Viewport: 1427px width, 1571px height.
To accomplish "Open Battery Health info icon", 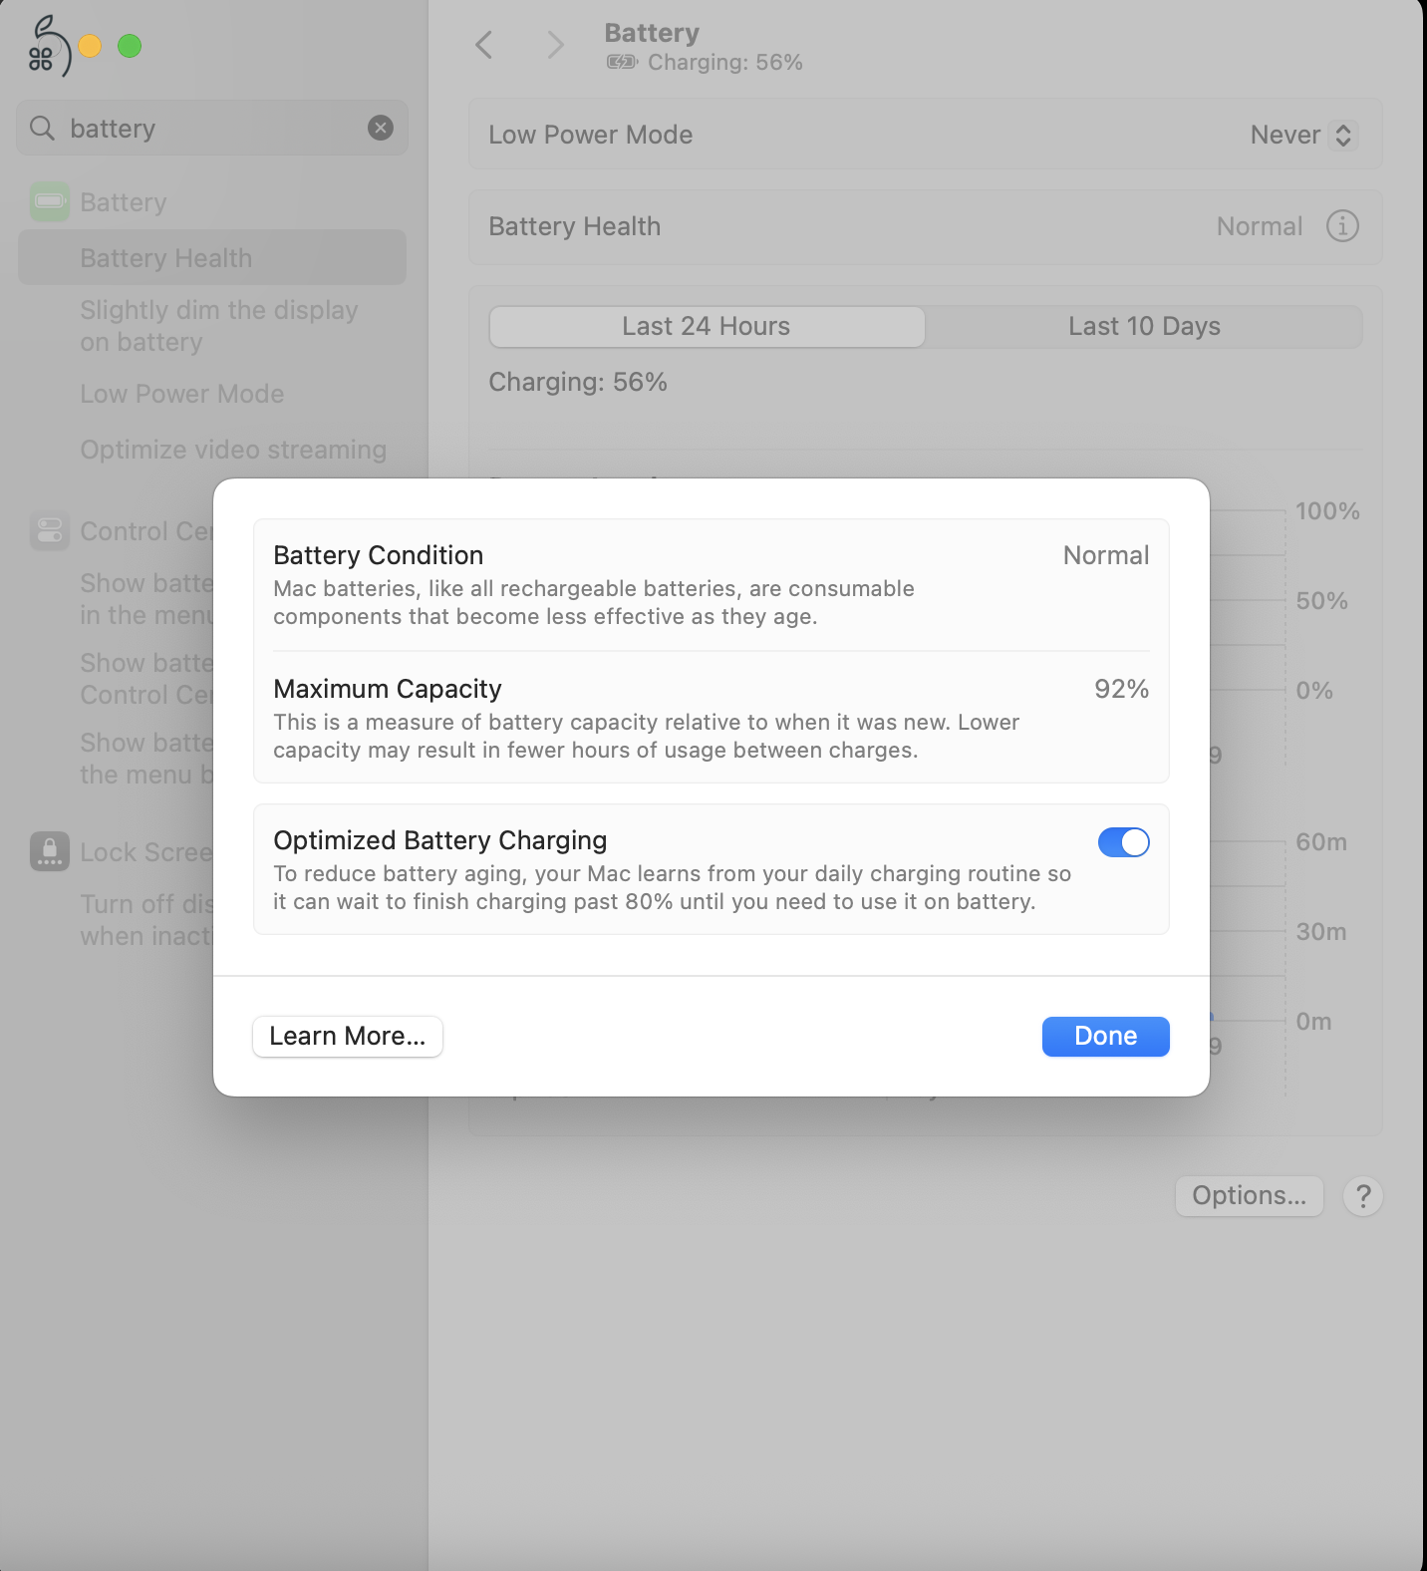I will tap(1342, 226).
